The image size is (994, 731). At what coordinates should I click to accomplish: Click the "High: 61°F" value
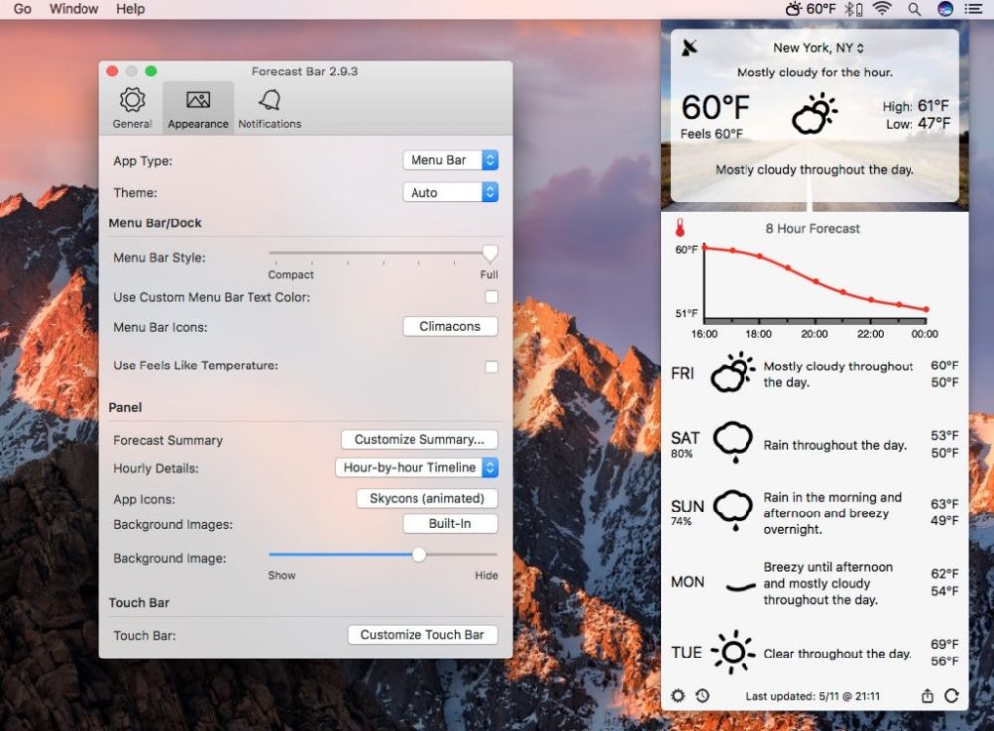point(915,106)
